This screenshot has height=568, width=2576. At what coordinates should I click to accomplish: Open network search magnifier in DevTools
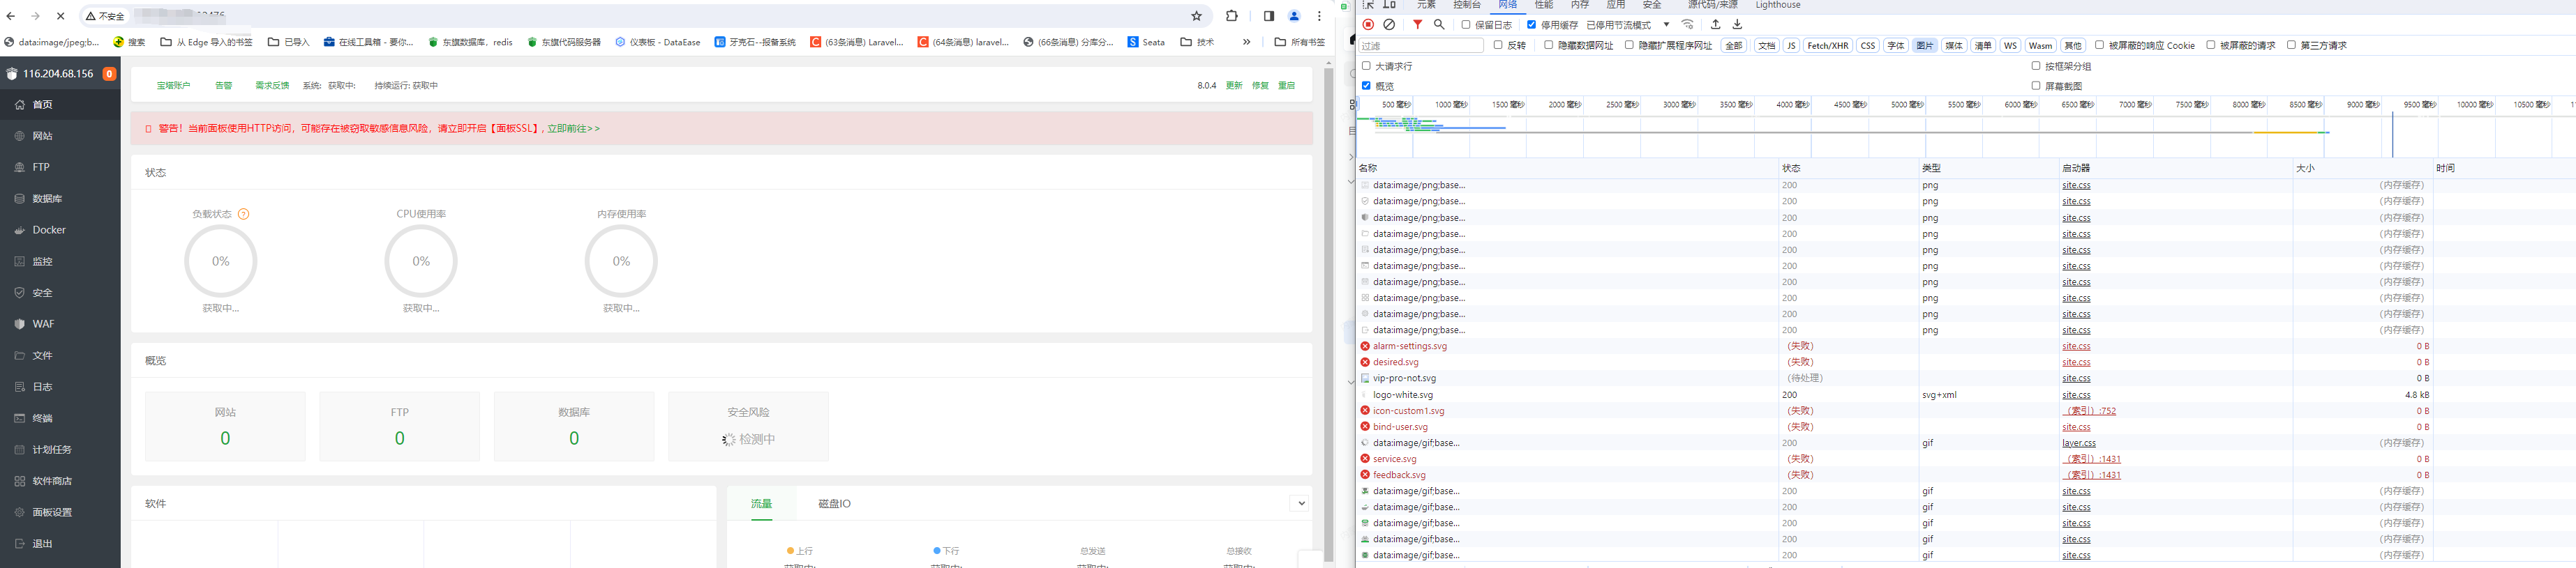(1439, 25)
